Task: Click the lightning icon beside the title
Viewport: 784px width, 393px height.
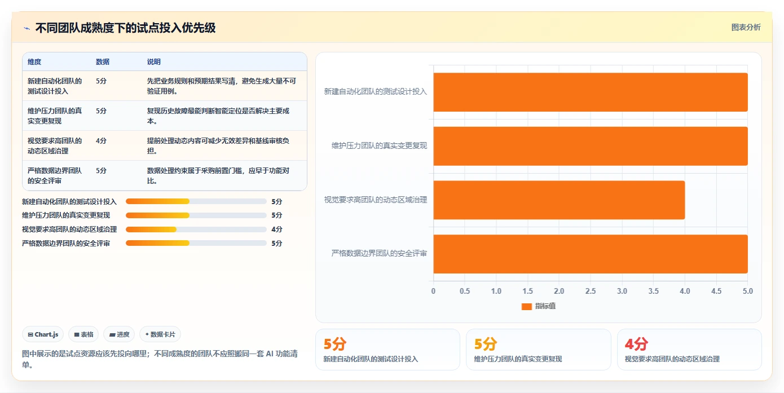Action: 27,28
